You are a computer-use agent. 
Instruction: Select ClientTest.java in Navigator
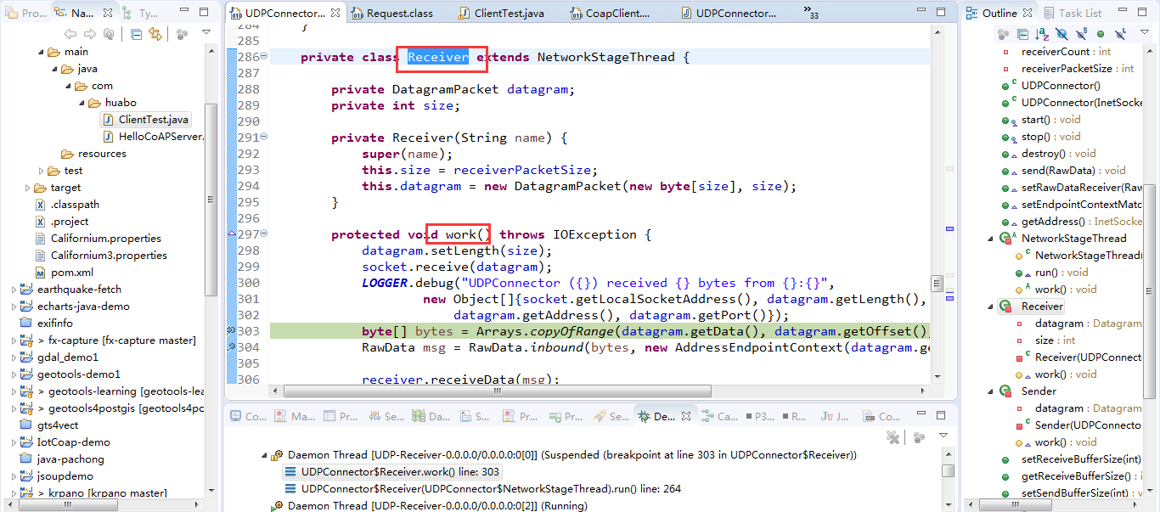146,120
